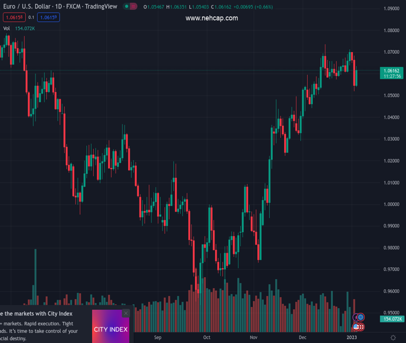Click the US flag economic event icon
Screen dimensions: 406x343
[356, 328]
